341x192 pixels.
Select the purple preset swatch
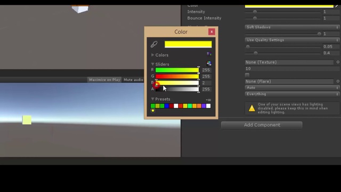coord(204,106)
